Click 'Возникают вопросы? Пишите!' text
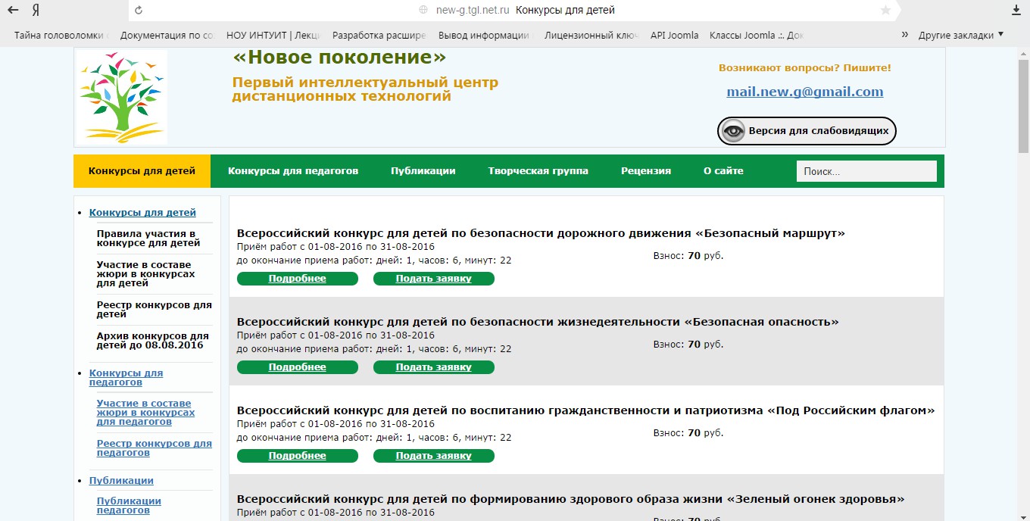The width and height of the screenshot is (1030, 521). 805,68
